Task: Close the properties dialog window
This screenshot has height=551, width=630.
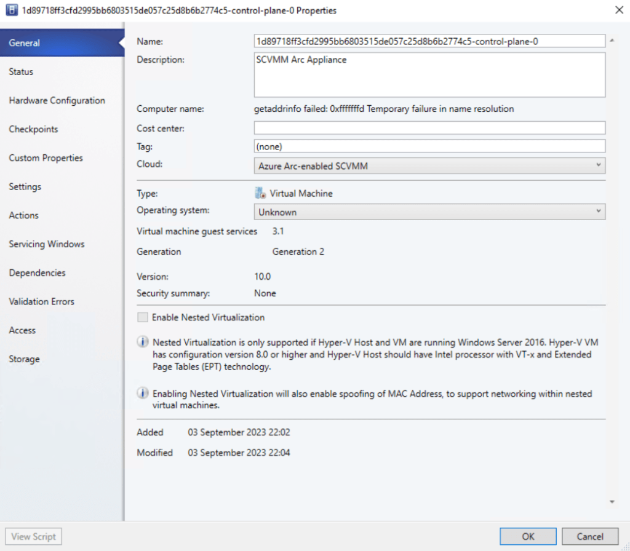Action: (617, 10)
